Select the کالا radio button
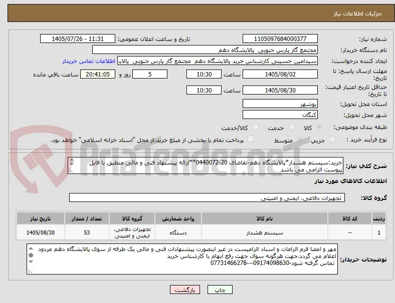 click(319, 127)
